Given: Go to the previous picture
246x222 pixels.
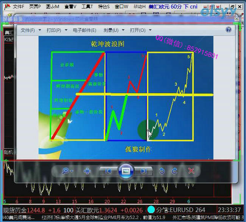Looking at the screenshot, I should coord(108,171).
